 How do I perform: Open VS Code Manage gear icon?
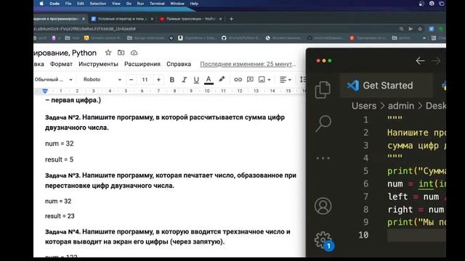323,240
